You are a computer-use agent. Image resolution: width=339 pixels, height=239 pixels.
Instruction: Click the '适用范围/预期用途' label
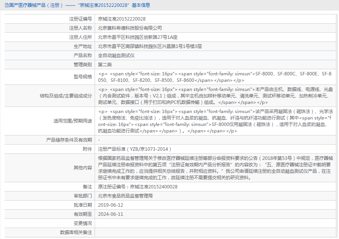[73, 121]
